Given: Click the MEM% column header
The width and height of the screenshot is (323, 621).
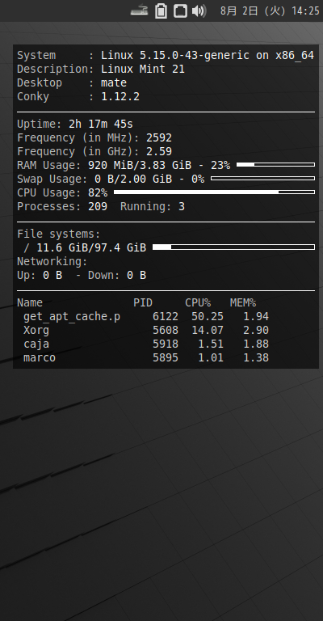Looking at the screenshot, I should [243, 303].
